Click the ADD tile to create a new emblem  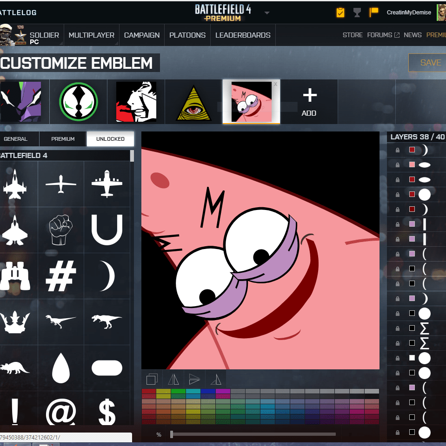pos(309,102)
